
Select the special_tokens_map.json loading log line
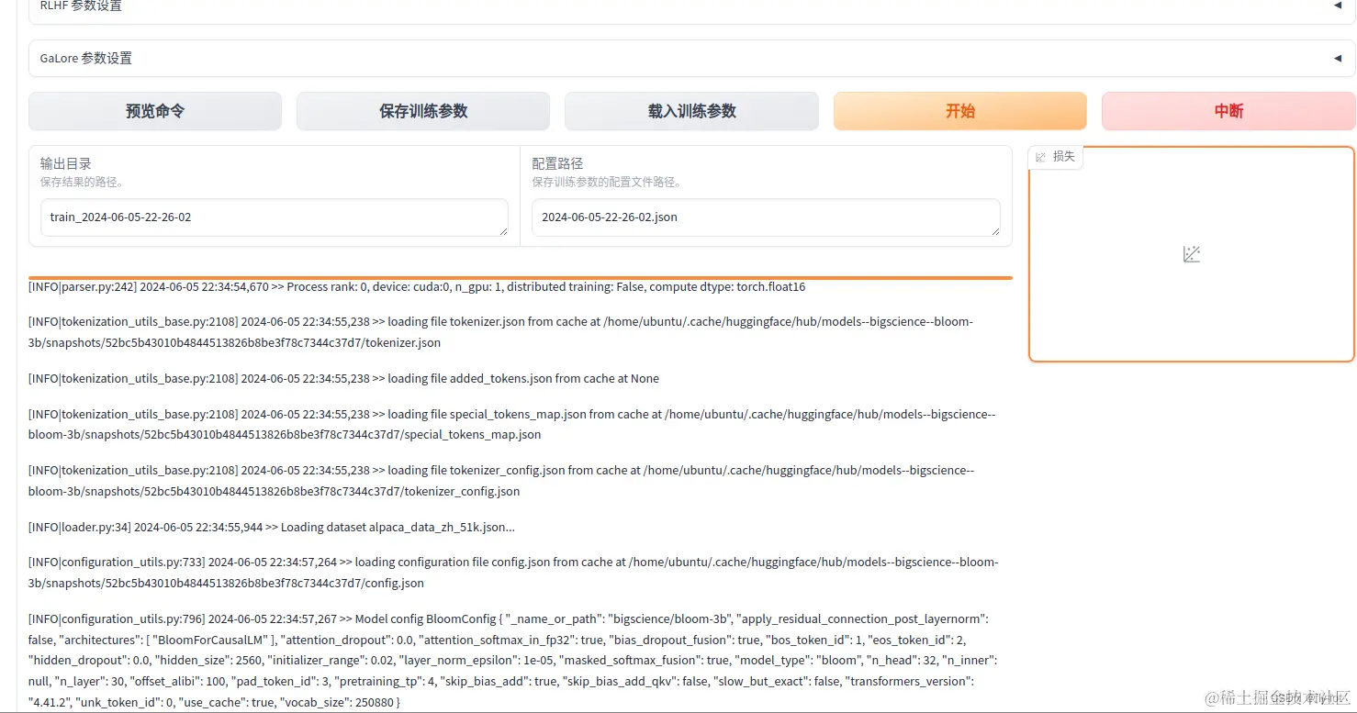511,424
